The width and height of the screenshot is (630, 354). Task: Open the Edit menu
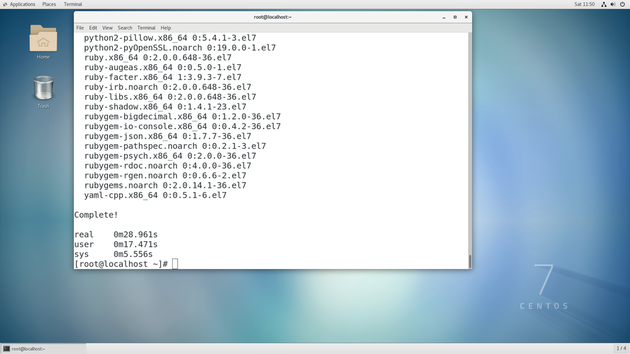[93, 28]
